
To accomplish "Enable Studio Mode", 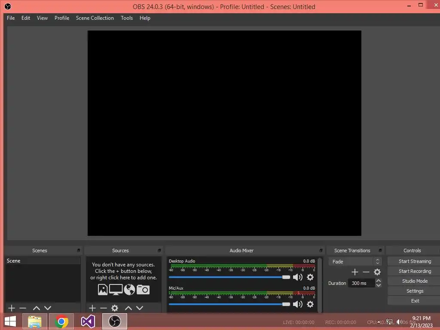I will tap(415, 281).
